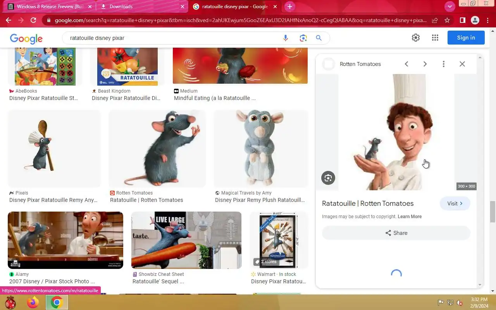This screenshot has width=496, height=310.
Task: Click the site info lock icon in address bar
Action: [48, 20]
